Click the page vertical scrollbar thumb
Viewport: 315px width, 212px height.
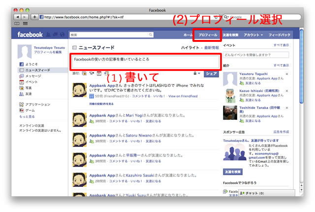(x=301, y=67)
